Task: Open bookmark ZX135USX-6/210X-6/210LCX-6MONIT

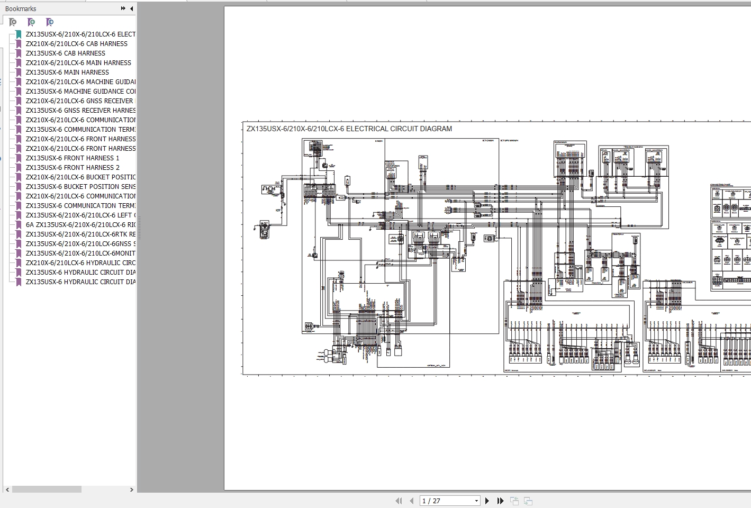Action: 80,253
